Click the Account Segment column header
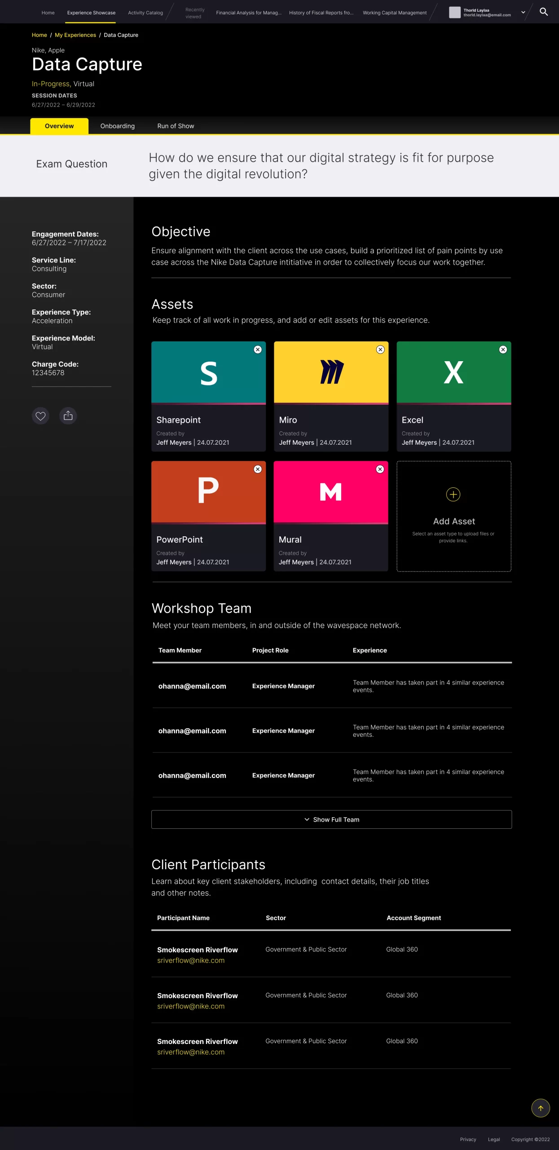 (x=414, y=918)
